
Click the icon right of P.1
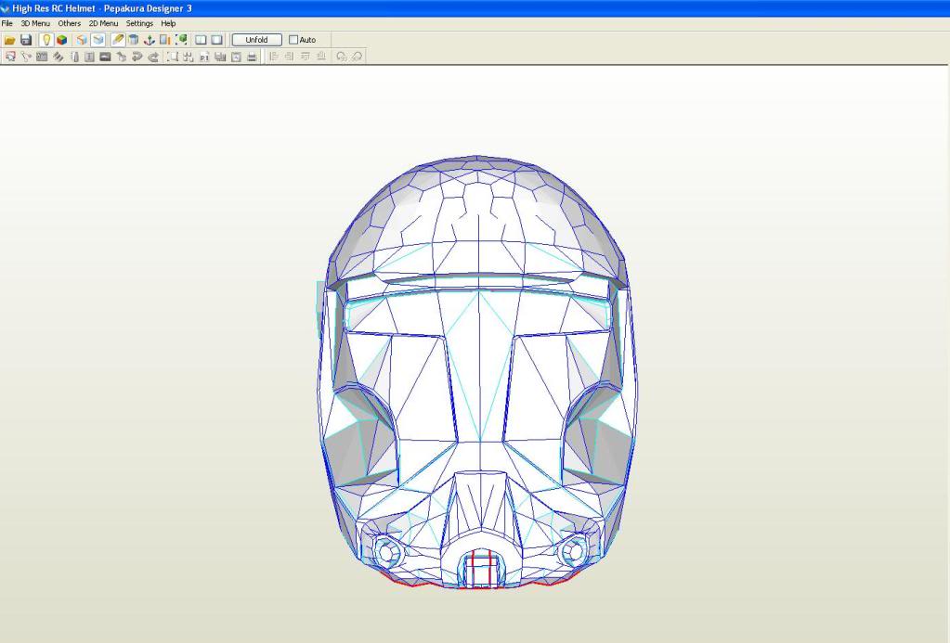(220, 57)
